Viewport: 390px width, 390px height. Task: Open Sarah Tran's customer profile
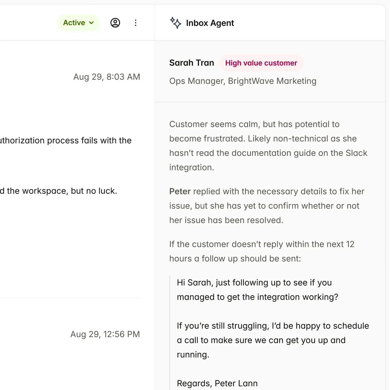pos(191,63)
